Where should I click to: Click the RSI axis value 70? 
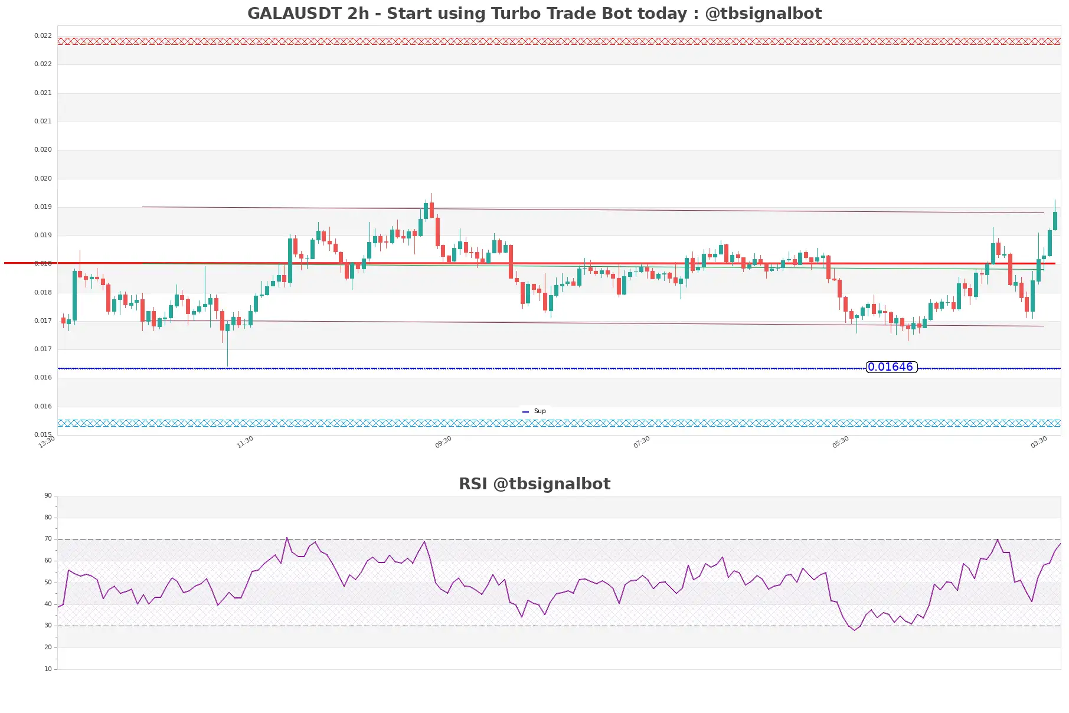[x=48, y=539]
